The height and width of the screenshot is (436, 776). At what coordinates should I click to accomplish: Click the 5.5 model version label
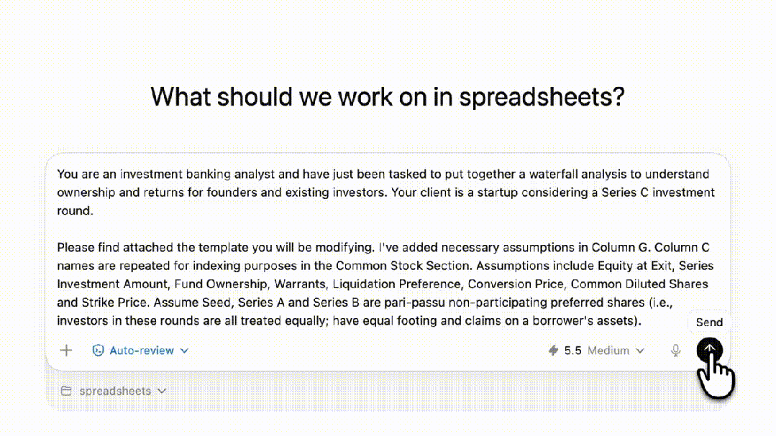click(572, 351)
